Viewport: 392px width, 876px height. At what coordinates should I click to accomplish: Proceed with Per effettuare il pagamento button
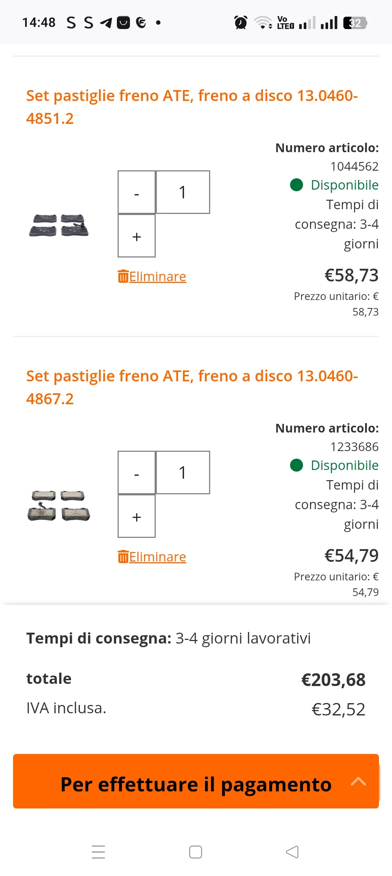click(196, 784)
